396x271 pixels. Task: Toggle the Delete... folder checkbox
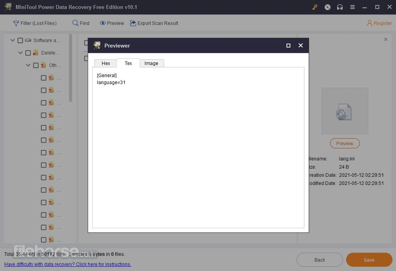click(28, 53)
